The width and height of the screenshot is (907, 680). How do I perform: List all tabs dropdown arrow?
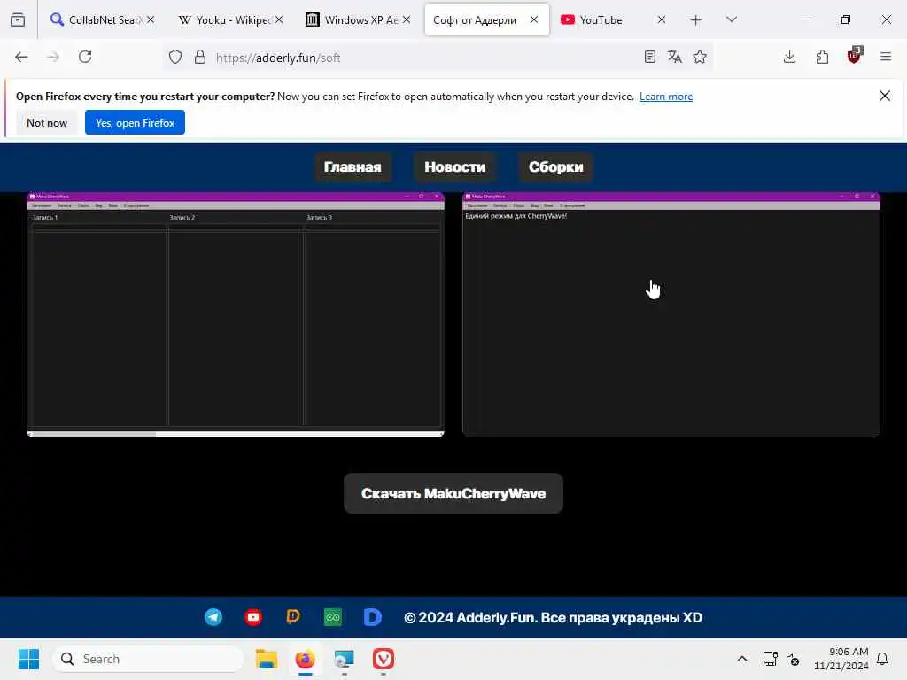(x=732, y=19)
